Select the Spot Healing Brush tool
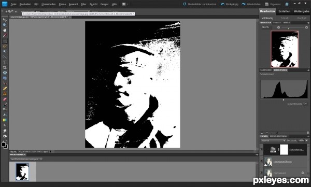The height and width of the screenshot is (187, 311). pyautogui.click(x=5, y=89)
